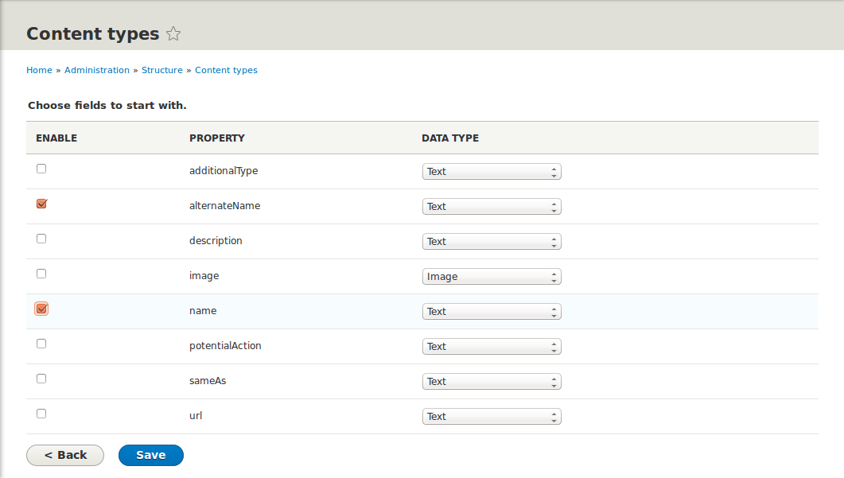Check the sameAs property checkbox

[41, 379]
